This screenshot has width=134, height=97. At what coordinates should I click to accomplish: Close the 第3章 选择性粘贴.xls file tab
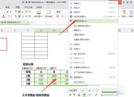point(28,22)
